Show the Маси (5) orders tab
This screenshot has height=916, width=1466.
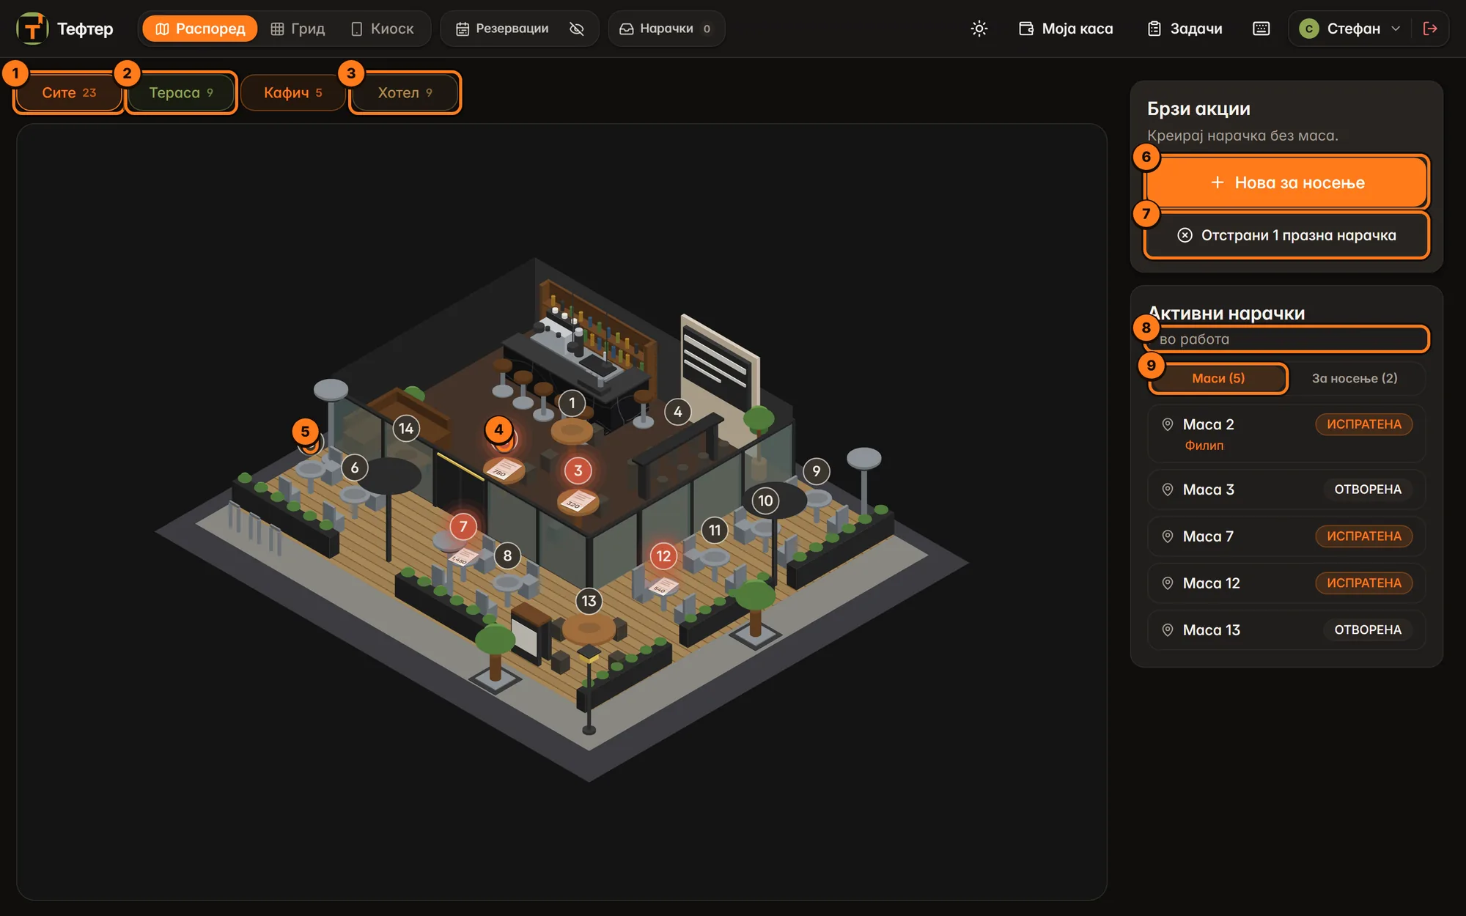coord(1218,378)
